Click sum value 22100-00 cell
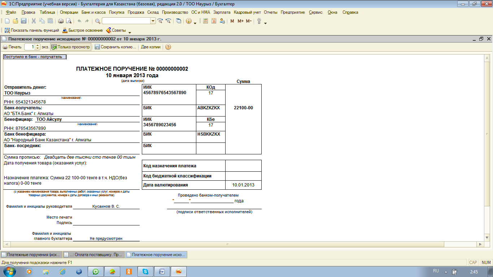This screenshot has width=493, height=277. point(243,108)
